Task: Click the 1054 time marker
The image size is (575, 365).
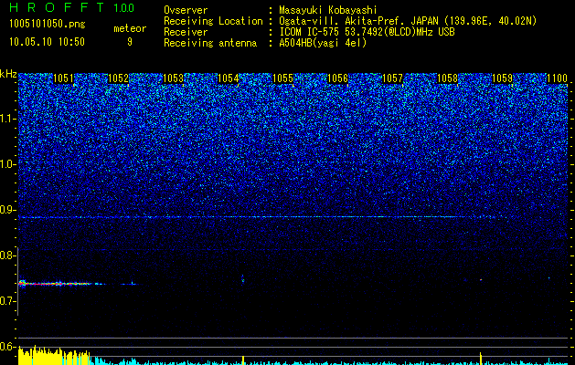Action: tap(228, 78)
